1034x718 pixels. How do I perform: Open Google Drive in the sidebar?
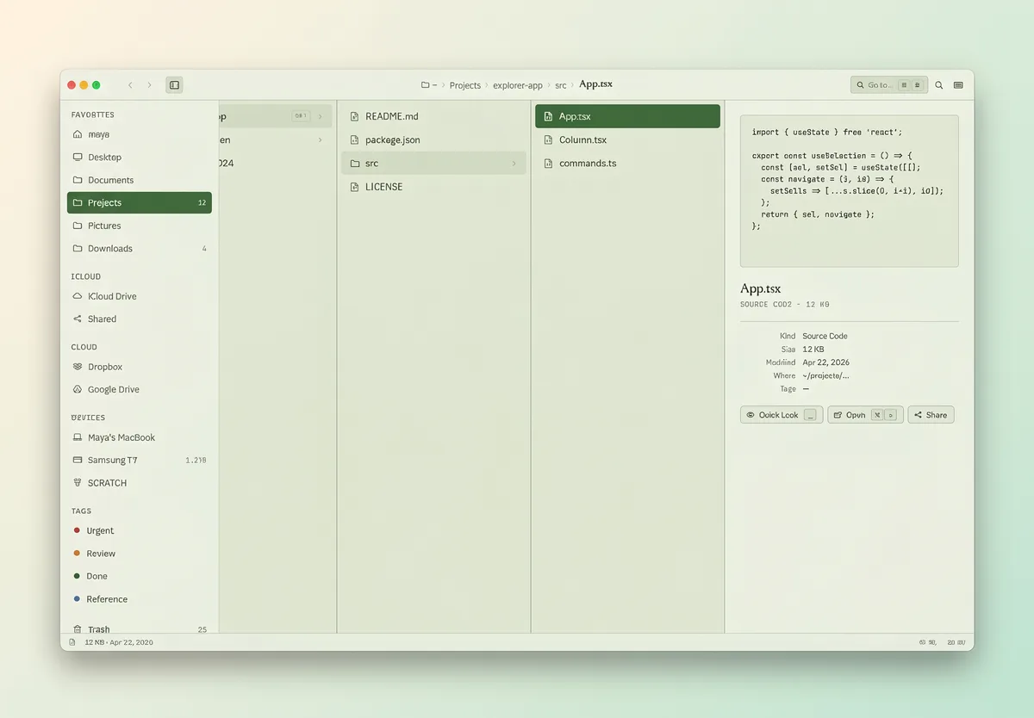click(x=140, y=390)
